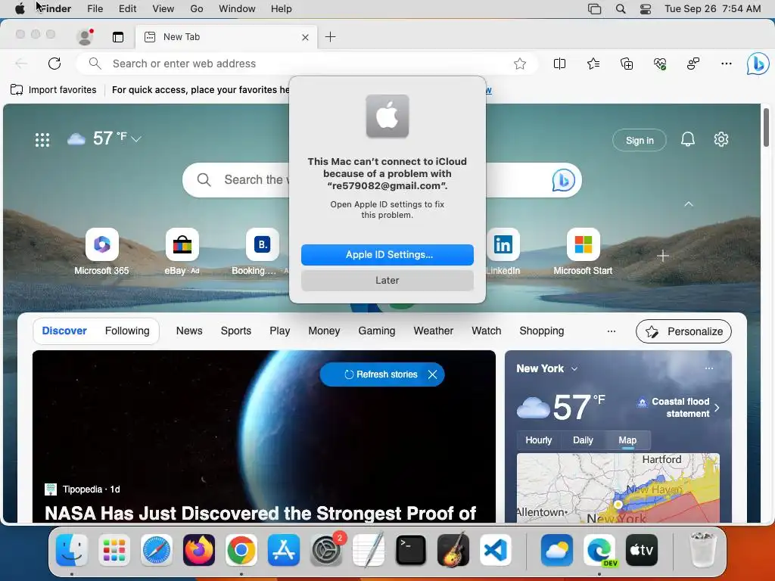
Task: Dismiss Refresh stories with X
Action: (432, 374)
